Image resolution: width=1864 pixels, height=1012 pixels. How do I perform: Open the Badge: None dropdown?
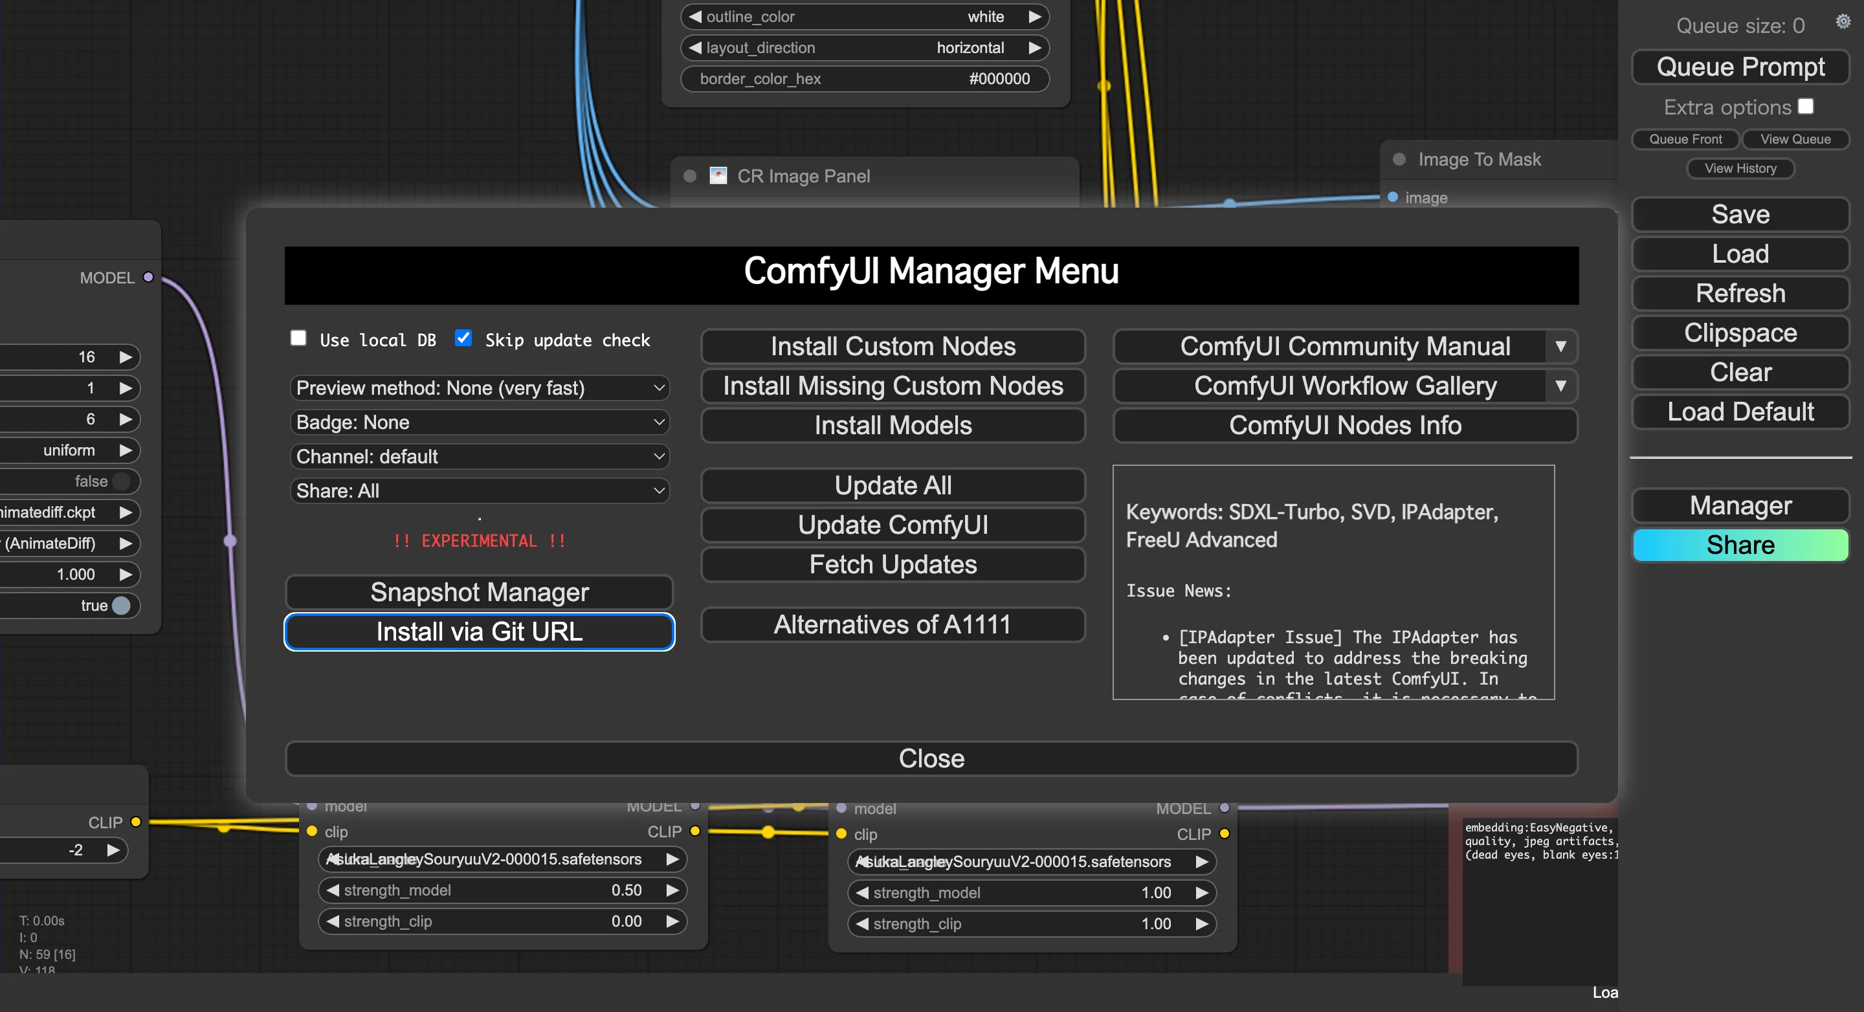point(480,422)
